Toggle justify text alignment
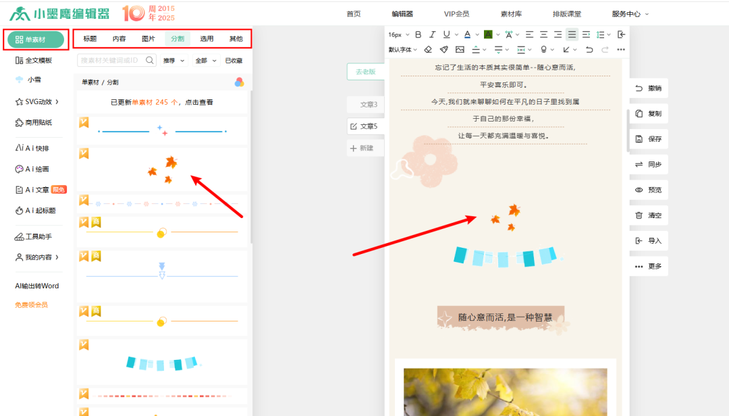 pyautogui.click(x=572, y=34)
